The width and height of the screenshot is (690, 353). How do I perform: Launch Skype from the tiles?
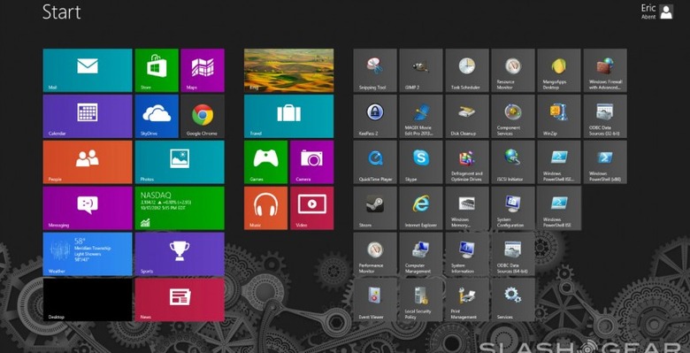coord(421,162)
